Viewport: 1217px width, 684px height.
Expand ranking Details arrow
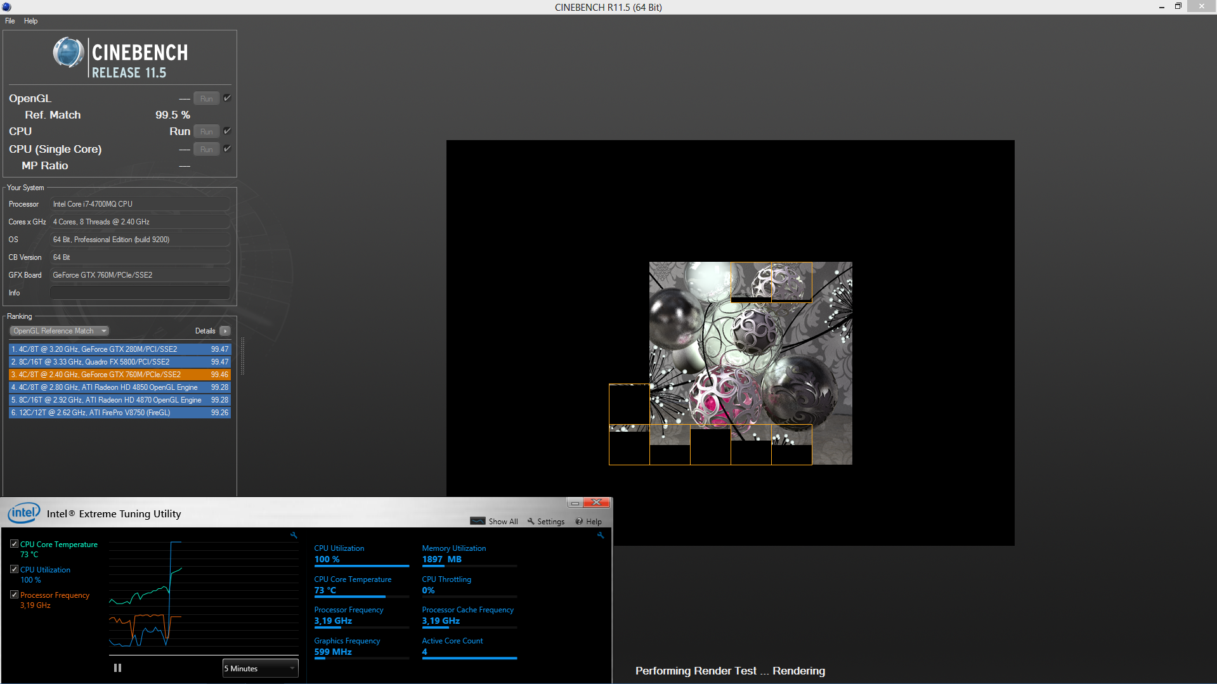click(225, 331)
